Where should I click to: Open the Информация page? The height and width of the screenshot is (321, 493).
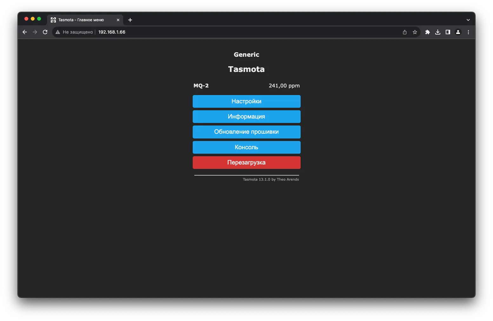(247, 117)
